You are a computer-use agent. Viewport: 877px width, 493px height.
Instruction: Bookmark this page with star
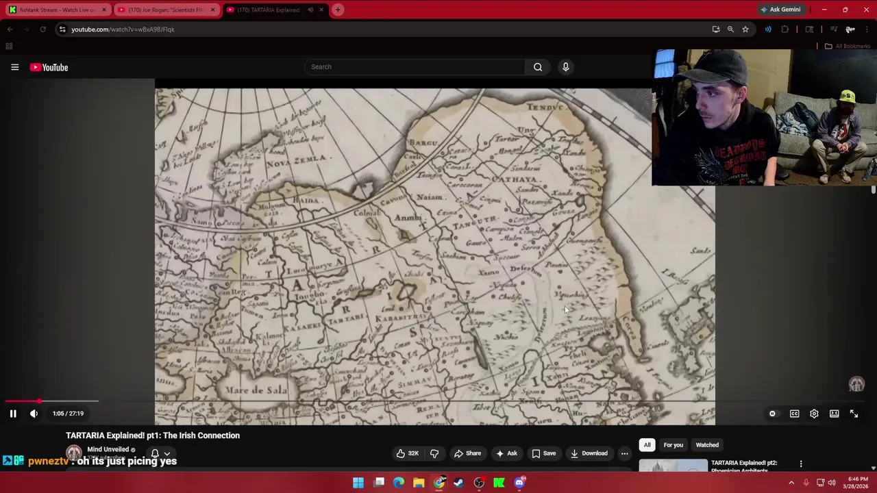(x=745, y=29)
